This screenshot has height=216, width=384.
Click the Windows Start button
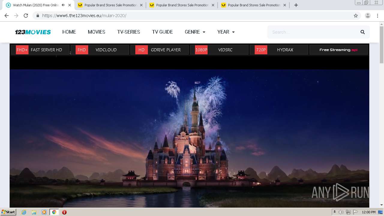coord(8,212)
